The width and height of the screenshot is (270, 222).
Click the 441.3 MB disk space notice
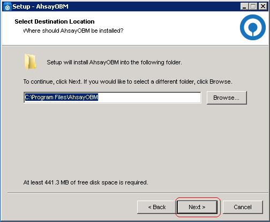coord(86,182)
